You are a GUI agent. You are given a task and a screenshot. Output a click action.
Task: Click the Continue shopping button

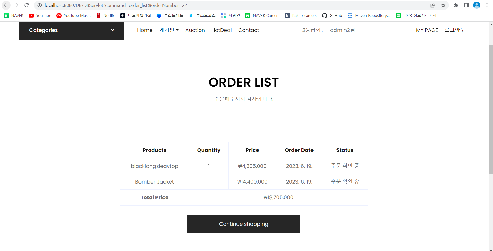(244, 224)
